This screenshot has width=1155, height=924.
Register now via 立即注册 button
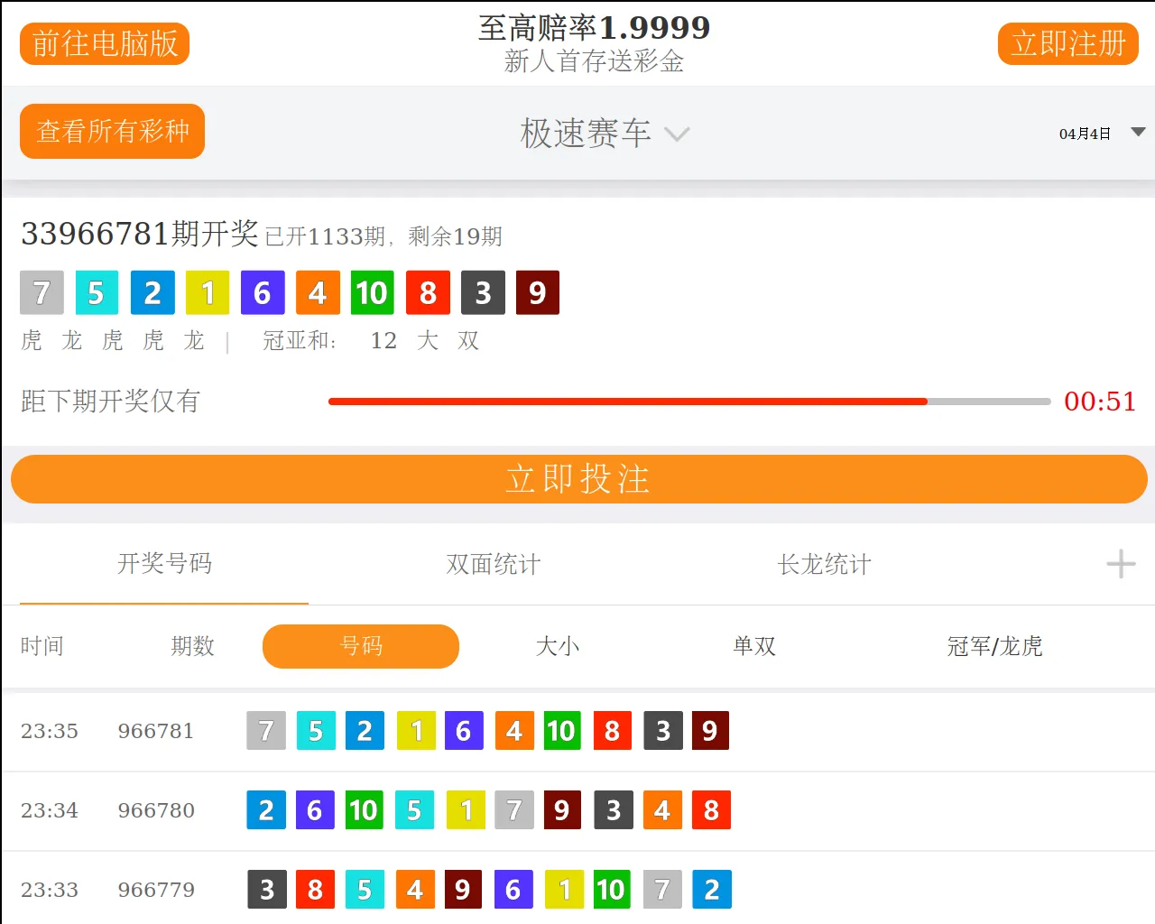point(1068,43)
